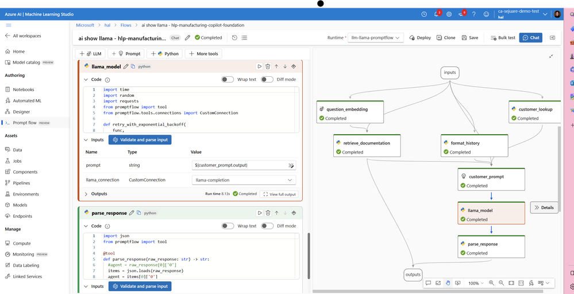
Task: Copy the llama_model node name
Action: click(133, 66)
